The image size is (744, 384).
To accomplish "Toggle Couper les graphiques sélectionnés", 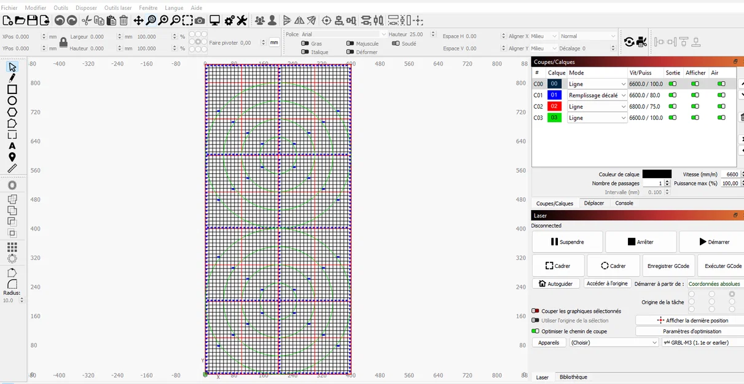I will (535, 312).
